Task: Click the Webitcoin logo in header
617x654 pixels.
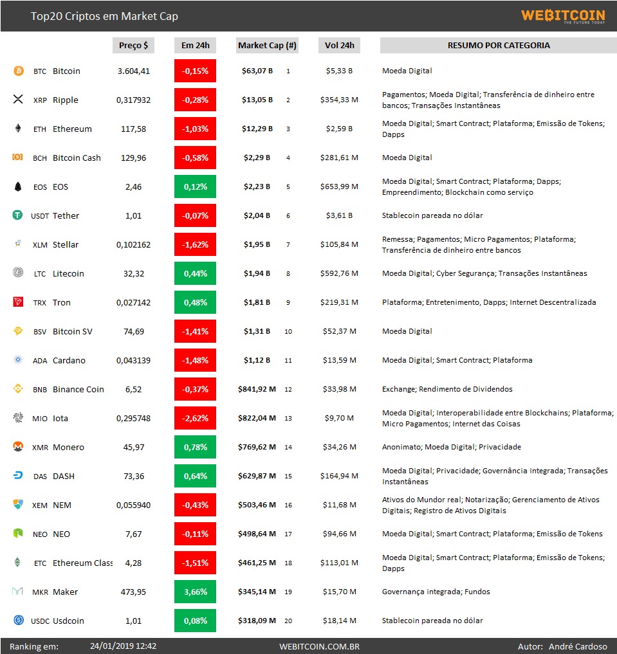Action: (563, 16)
